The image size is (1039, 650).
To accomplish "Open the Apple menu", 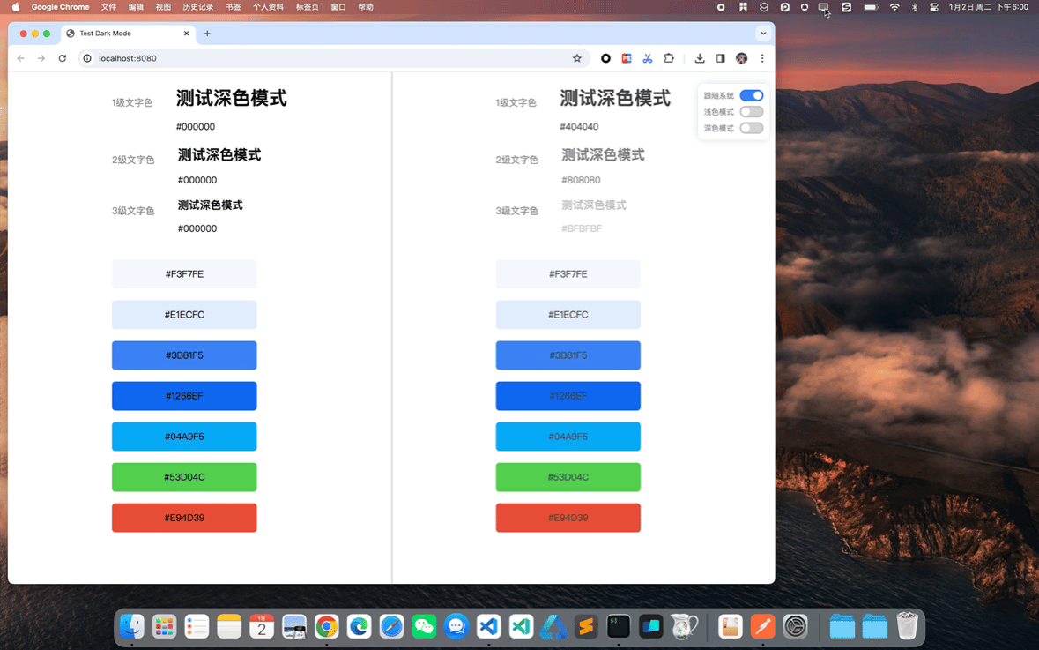I will [x=15, y=7].
